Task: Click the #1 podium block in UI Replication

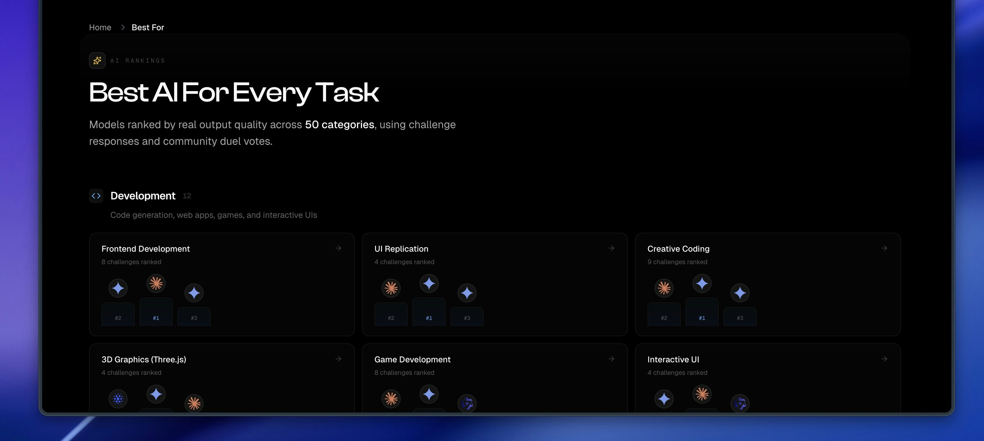Action: click(429, 312)
